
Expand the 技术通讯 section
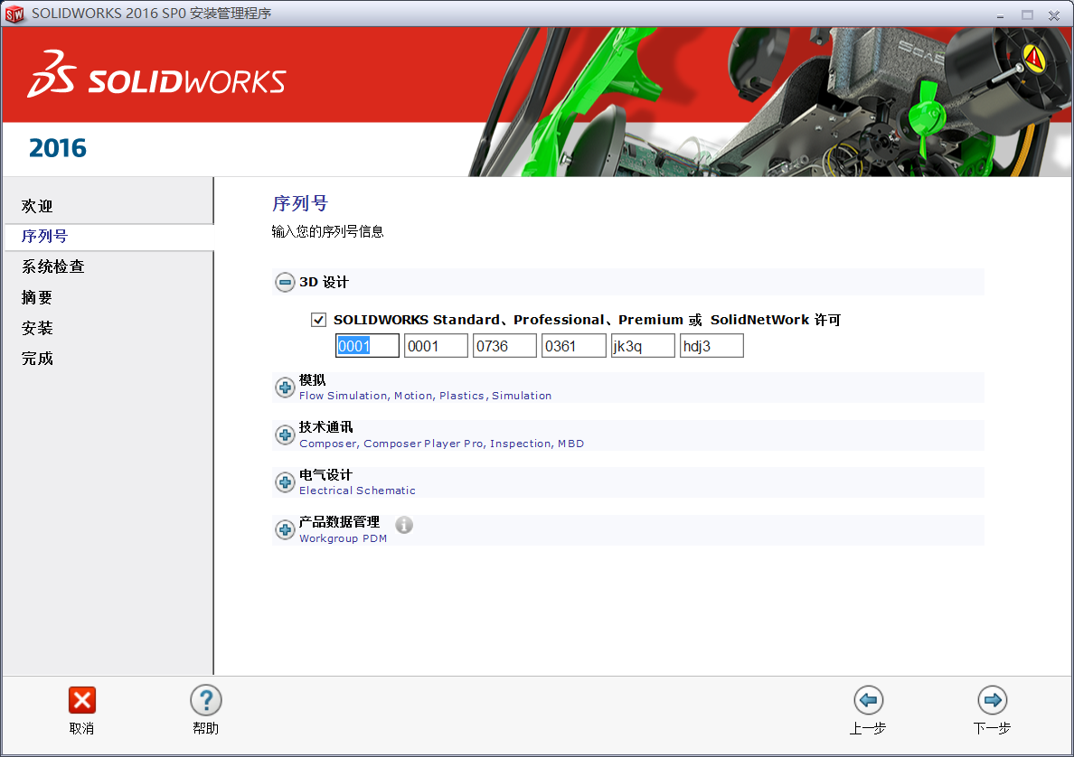coord(285,435)
